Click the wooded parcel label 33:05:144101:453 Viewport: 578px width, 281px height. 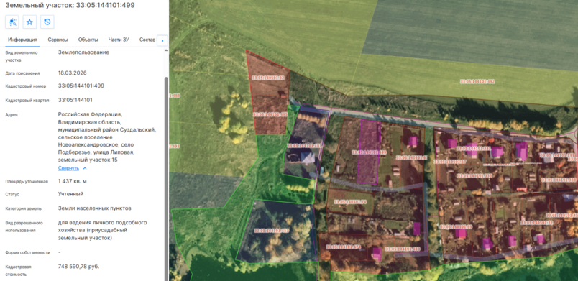[x=272, y=231]
